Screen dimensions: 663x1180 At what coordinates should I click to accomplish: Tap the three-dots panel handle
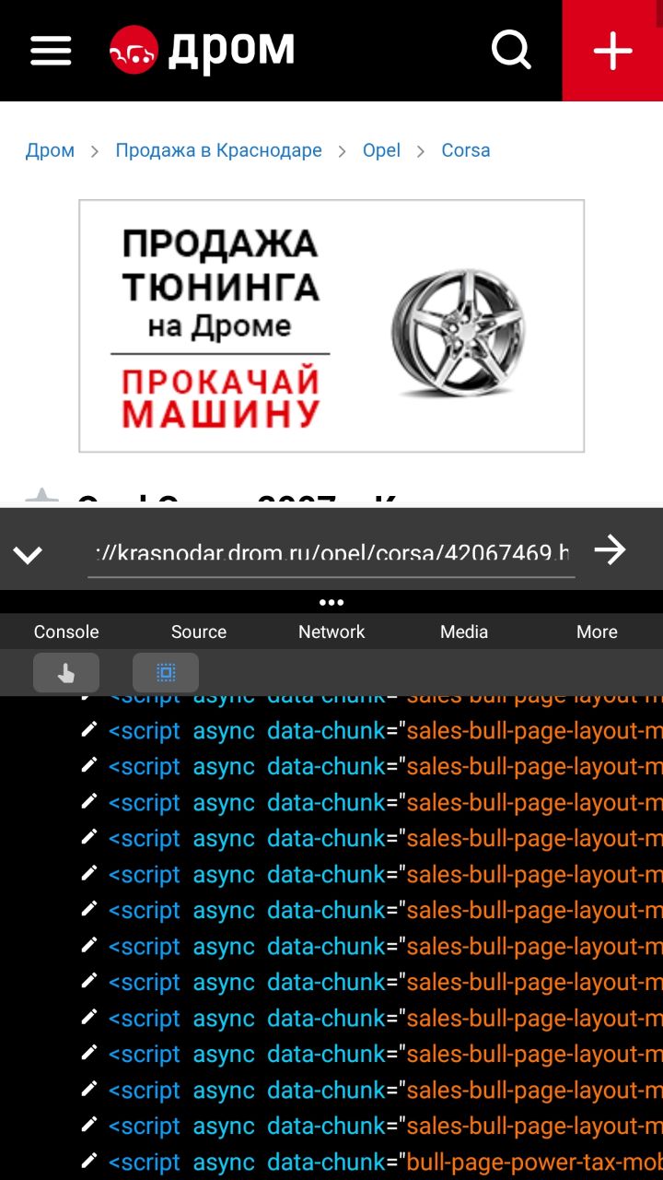331,602
